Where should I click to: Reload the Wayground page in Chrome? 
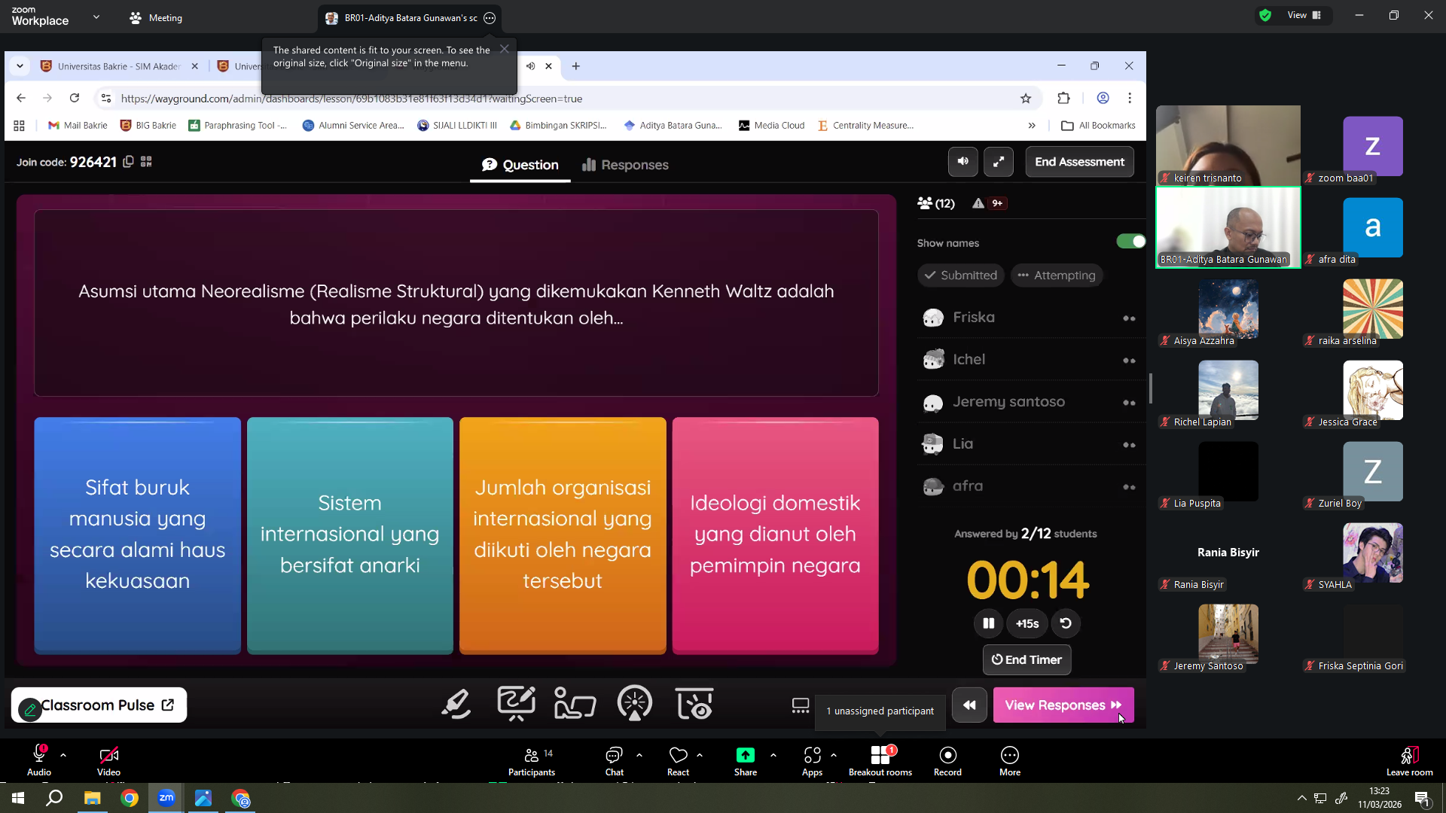point(75,98)
